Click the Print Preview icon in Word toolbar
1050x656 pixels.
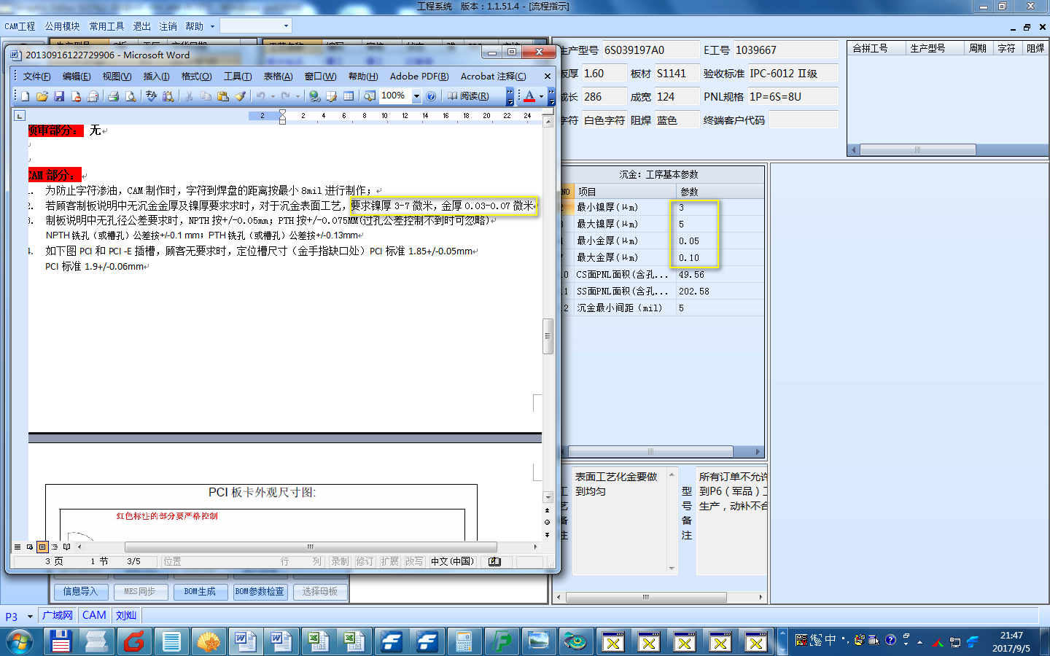pos(131,96)
